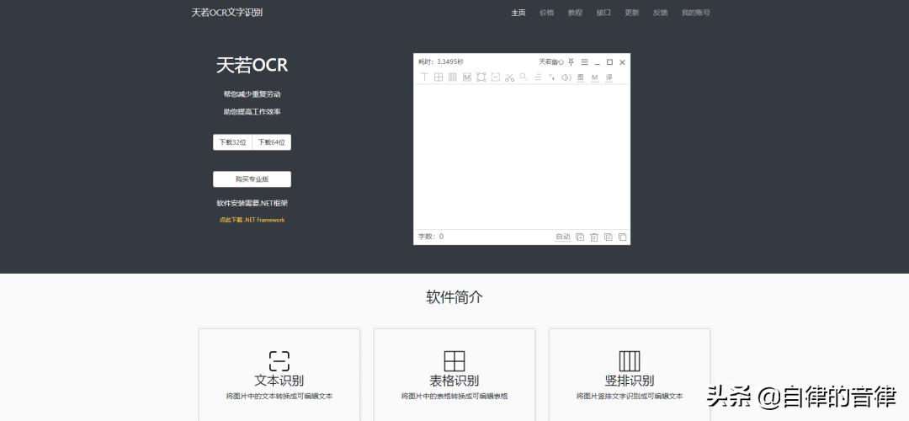Maximize the OCR window
The height and width of the screenshot is (421, 909).
tap(610, 62)
